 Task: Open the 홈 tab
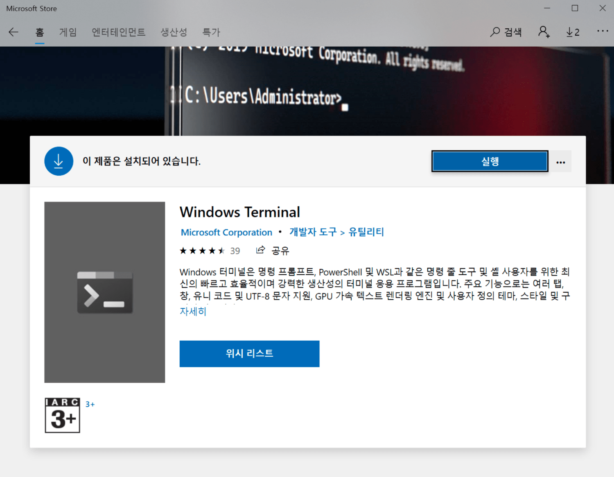tap(40, 32)
